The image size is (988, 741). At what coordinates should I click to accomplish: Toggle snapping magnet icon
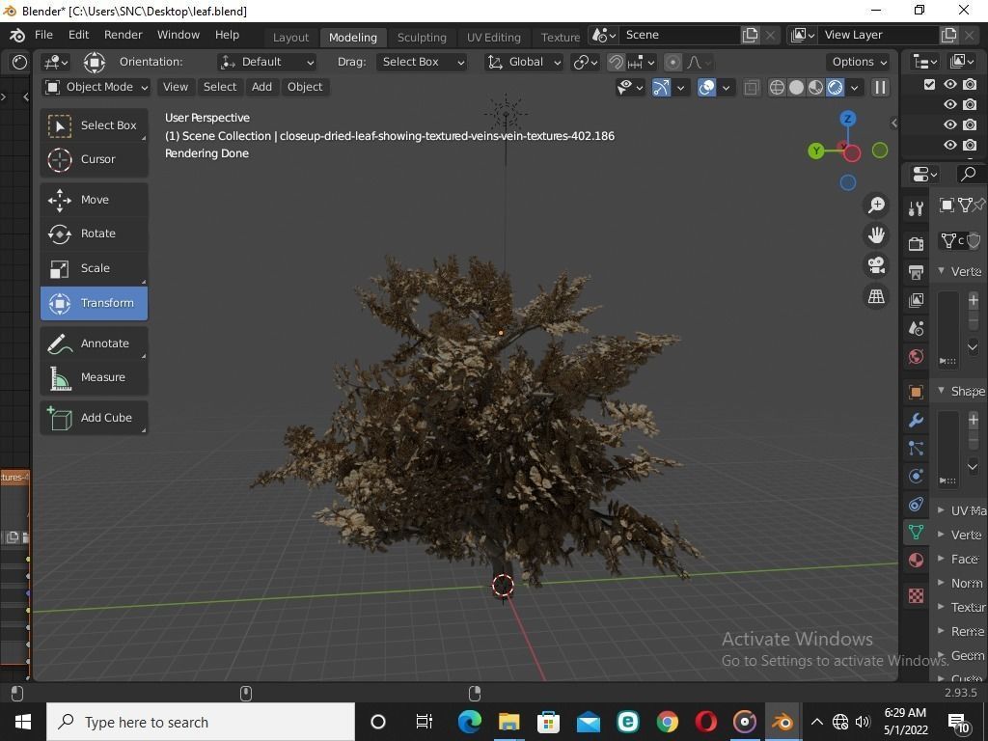[616, 62]
